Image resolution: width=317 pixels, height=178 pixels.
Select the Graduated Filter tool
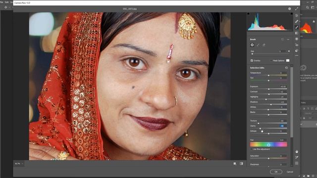point(297,33)
